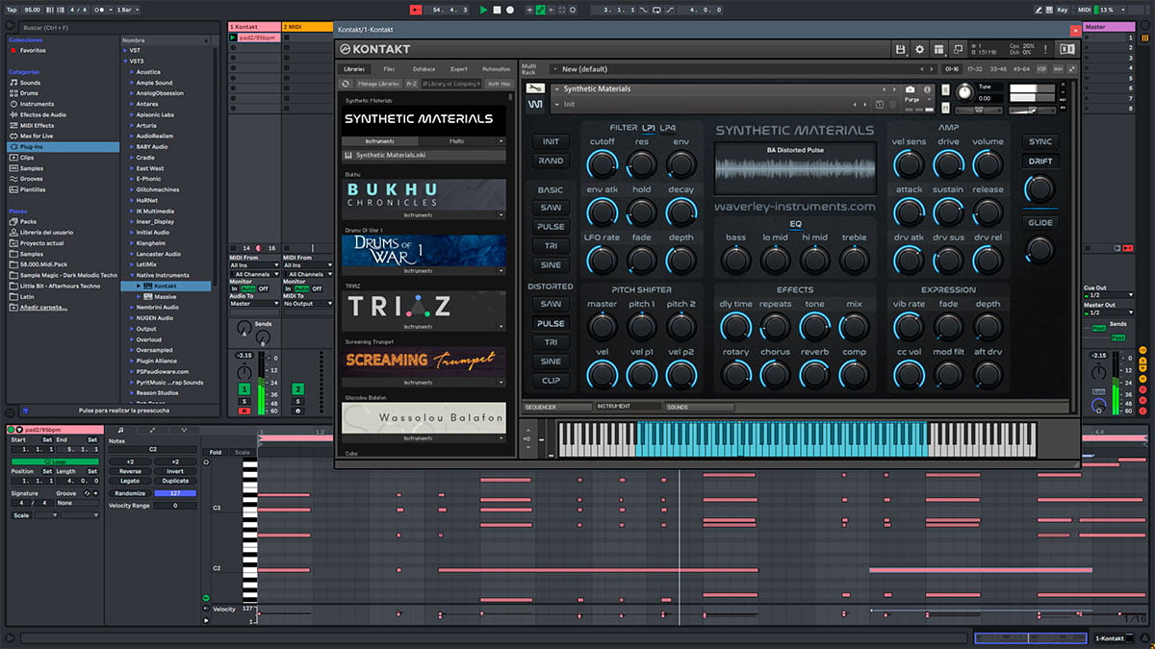Open Kontakt Files tab
This screenshot has width=1155, height=649.
(389, 69)
